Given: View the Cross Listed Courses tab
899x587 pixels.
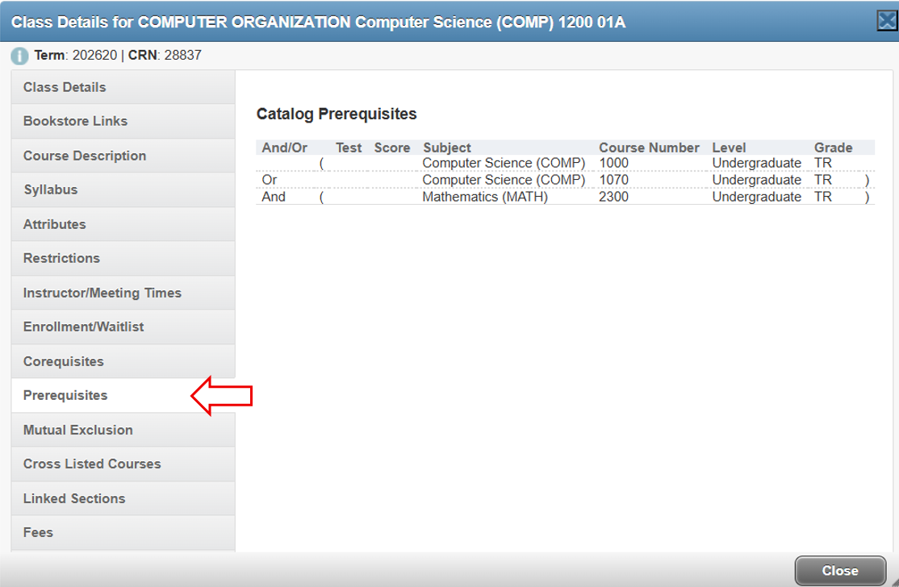Looking at the screenshot, I should click(92, 464).
